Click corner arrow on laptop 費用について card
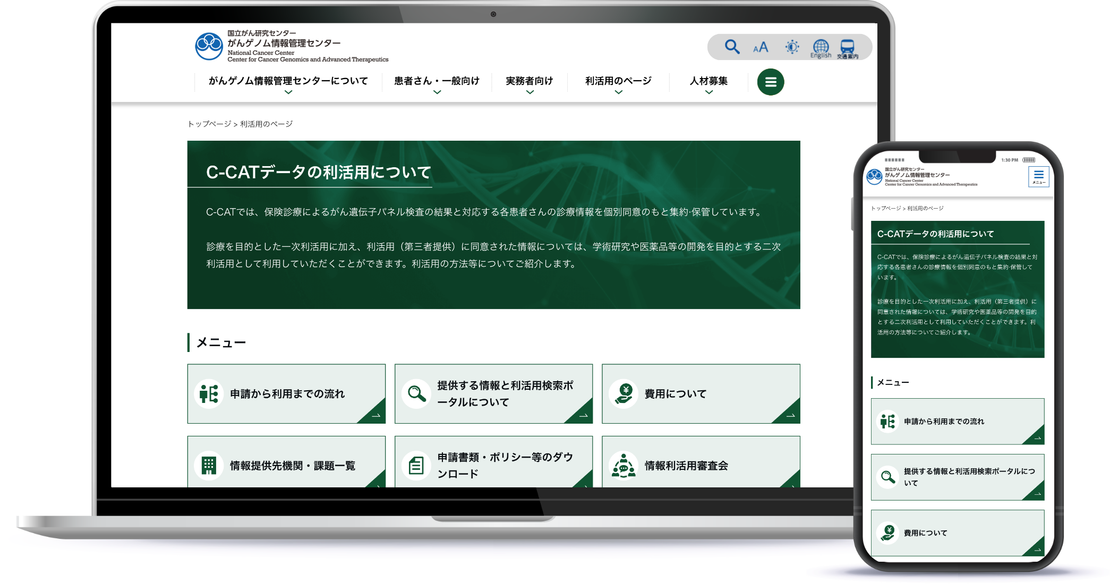The width and height of the screenshot is (1110, 584). tap(790, 415)
